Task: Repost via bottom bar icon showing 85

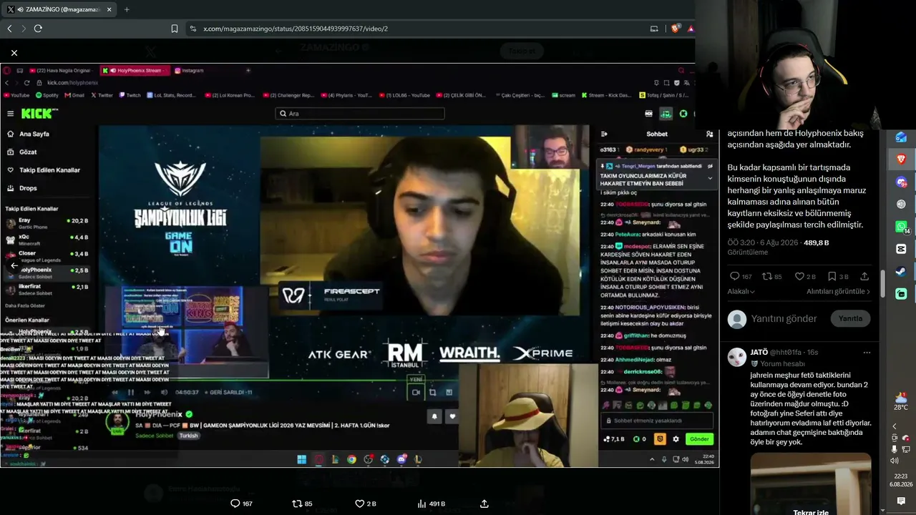Action: tap(302, 504)
